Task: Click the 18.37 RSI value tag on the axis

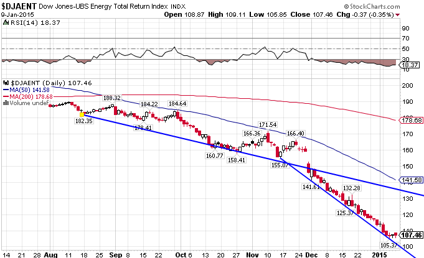Action: (x=410, y=65)
